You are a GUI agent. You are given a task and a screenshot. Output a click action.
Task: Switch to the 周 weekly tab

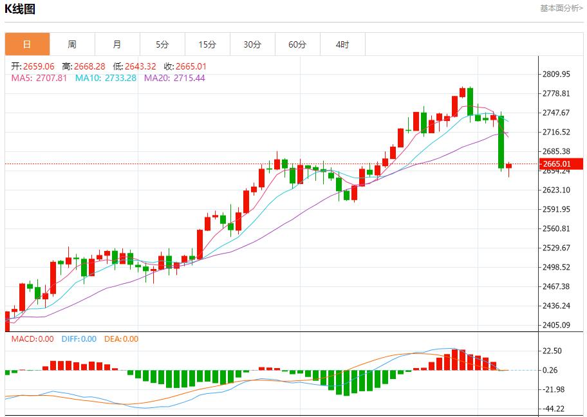click(x=72, y=44)
